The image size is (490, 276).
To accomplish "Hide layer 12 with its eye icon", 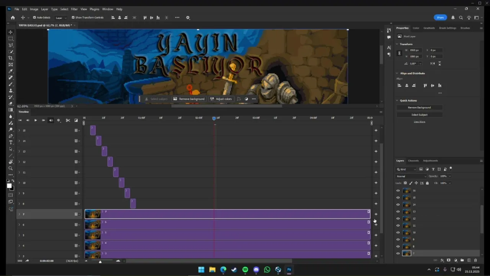I will coord(398,219).
